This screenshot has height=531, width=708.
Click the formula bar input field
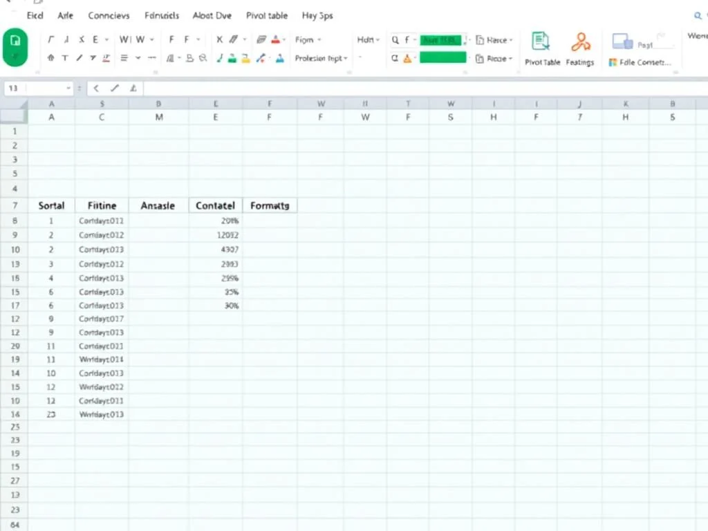coord(425,88)
